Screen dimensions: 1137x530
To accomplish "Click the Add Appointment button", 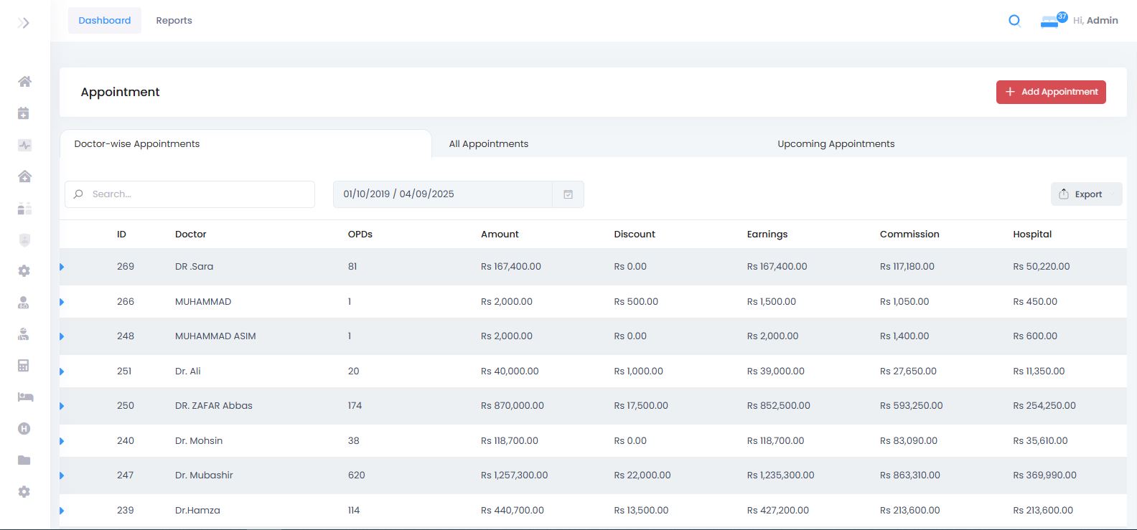I will click(x=1051, y=92).
